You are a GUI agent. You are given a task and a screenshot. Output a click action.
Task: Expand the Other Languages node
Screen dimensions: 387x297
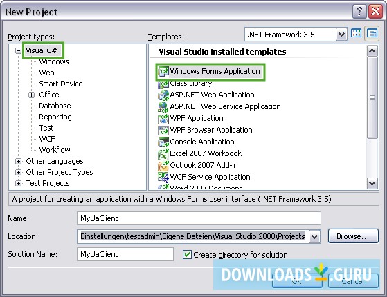pos(18,161)
